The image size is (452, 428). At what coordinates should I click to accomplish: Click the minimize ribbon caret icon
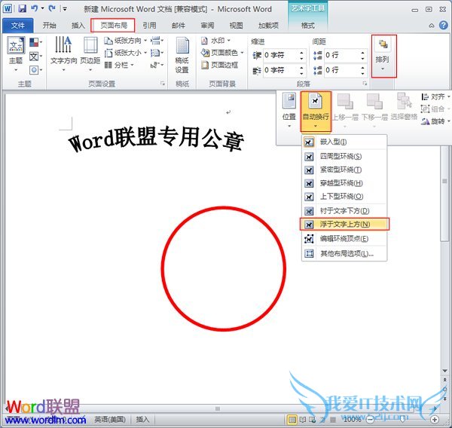coord(432,26)
